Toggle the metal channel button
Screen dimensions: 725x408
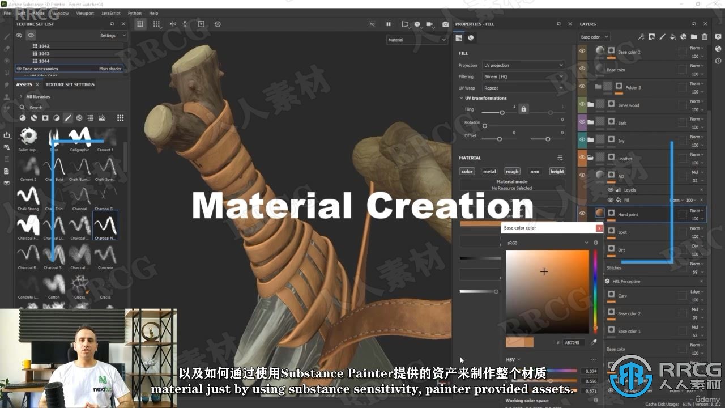tap(489, 171)
